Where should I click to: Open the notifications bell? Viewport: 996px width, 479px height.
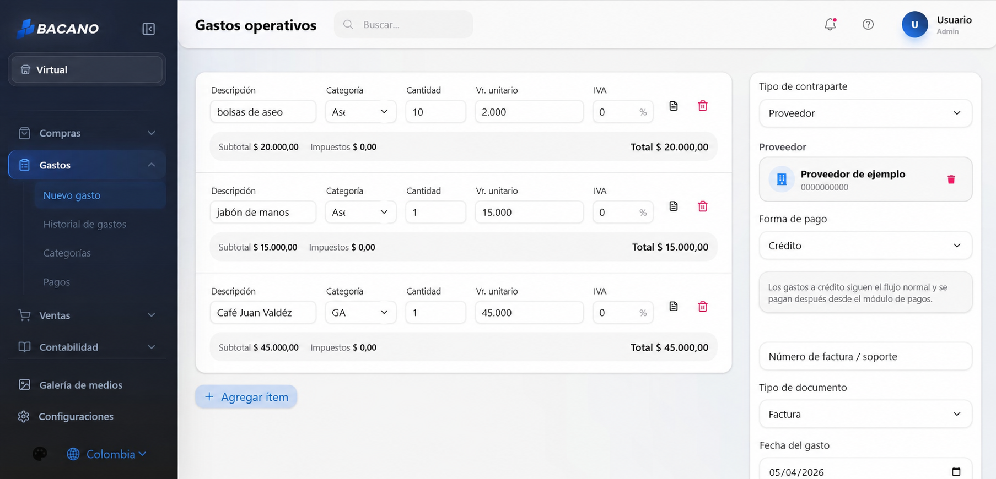coord(830,24)
